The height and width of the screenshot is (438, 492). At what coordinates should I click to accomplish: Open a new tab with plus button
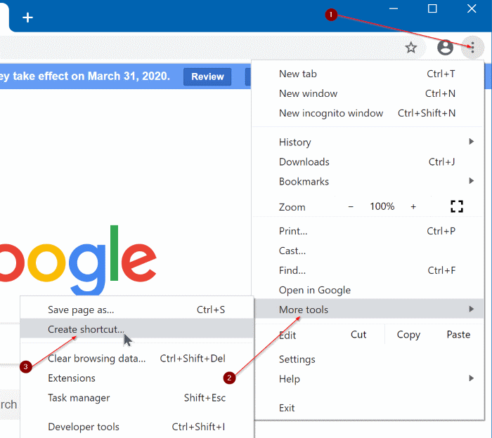pyautogui.click(x=27, y=18)
